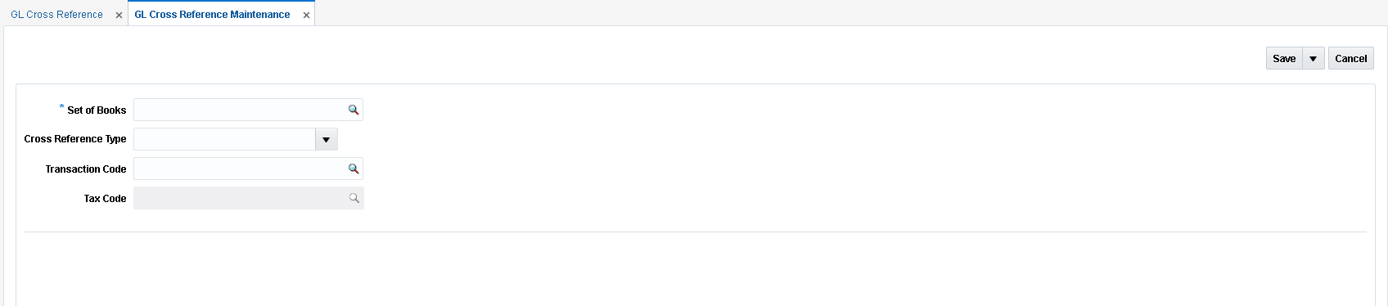This screenshot has width=1388, height=306.
Task: Focus the Transaction Code text field
Action: click(x=240, y=169)
